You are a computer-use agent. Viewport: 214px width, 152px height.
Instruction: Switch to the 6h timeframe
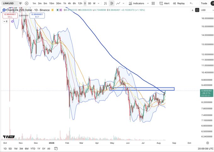[74, 3]
